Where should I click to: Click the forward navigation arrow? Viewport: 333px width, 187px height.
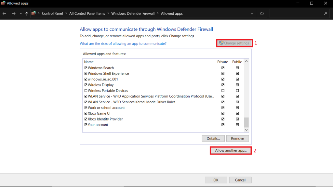13,13
